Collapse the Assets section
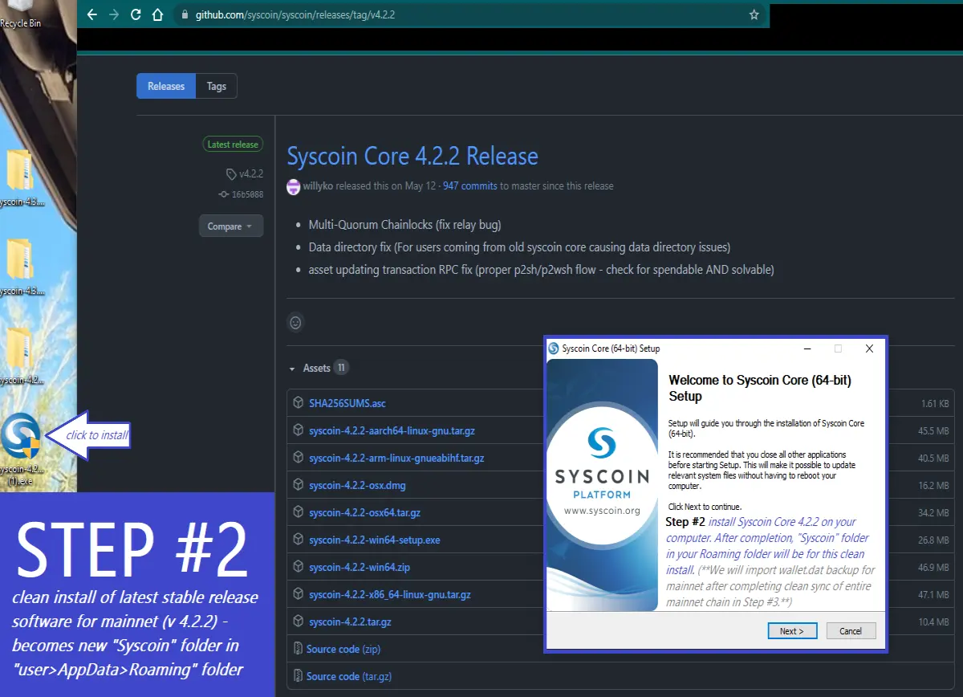Viewport: 963px width, 697px height. [x=318, y=368]
